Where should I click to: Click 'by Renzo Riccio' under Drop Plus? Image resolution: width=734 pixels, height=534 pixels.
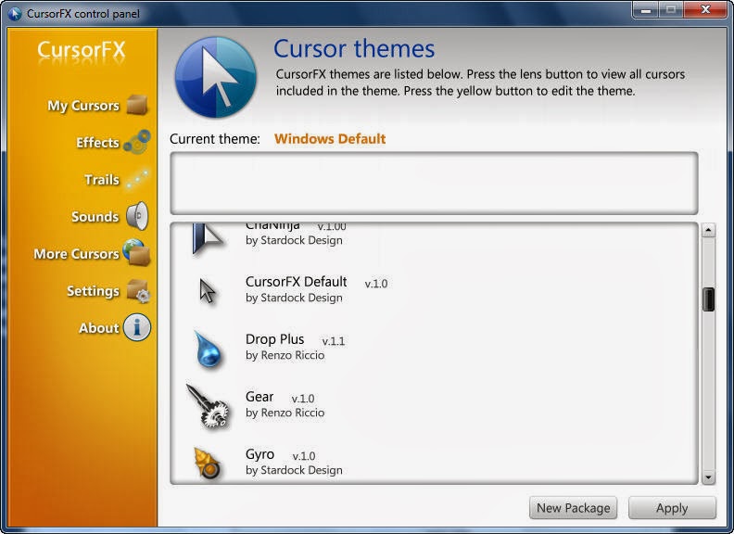285,355
